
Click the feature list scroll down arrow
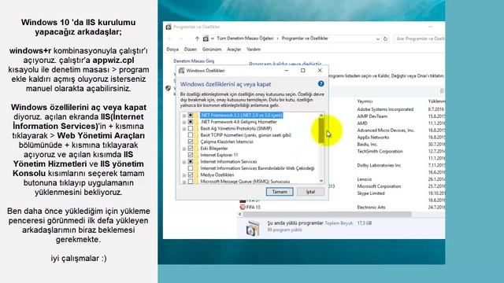321,181
